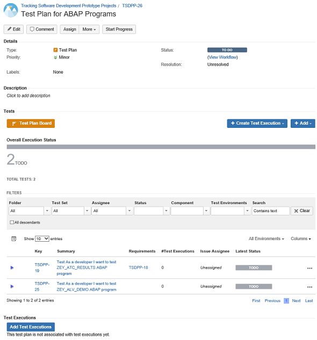
Task: Click the Edit pencil button
Action: pyautogui.click(x=13, y=29)
